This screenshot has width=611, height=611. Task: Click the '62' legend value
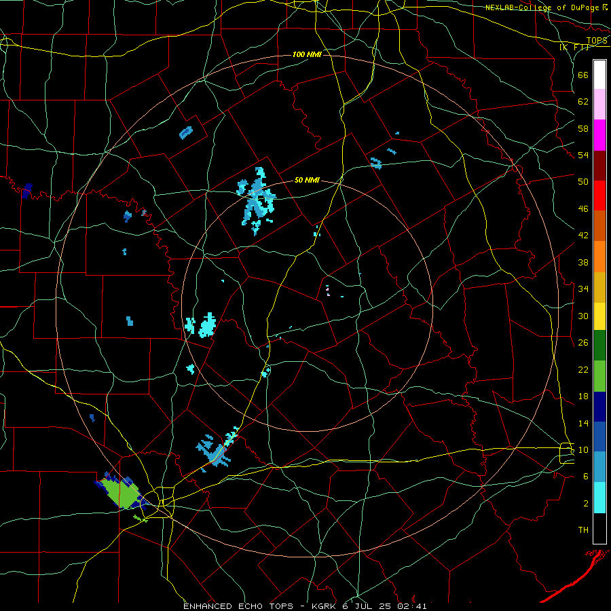[x=583, y=102]
